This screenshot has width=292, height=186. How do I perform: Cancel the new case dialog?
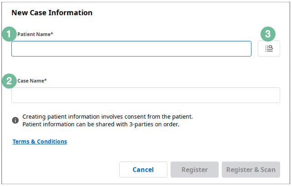[x=143, y=170]
